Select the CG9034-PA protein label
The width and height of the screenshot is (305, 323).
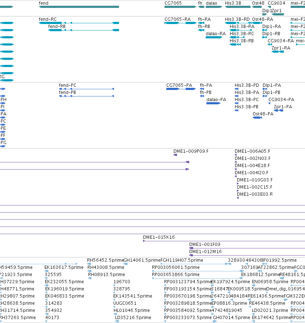pos(281,100)
